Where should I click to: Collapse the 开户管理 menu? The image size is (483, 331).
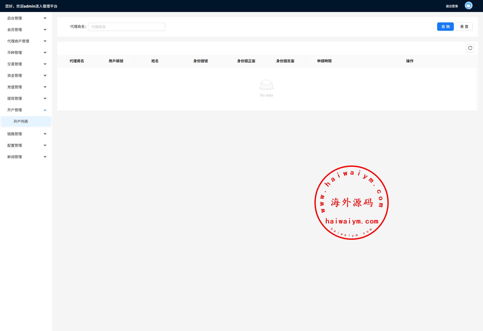point(26,110)
